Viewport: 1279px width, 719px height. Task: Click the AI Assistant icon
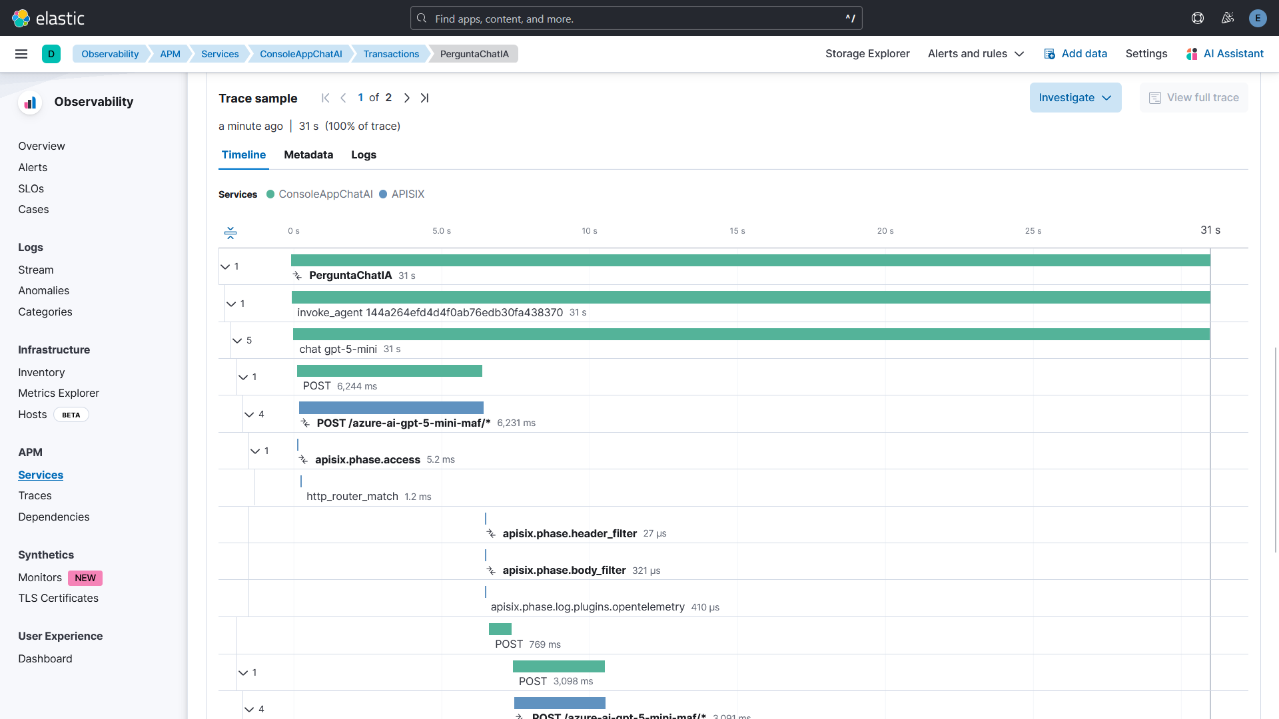point(1192,54)
